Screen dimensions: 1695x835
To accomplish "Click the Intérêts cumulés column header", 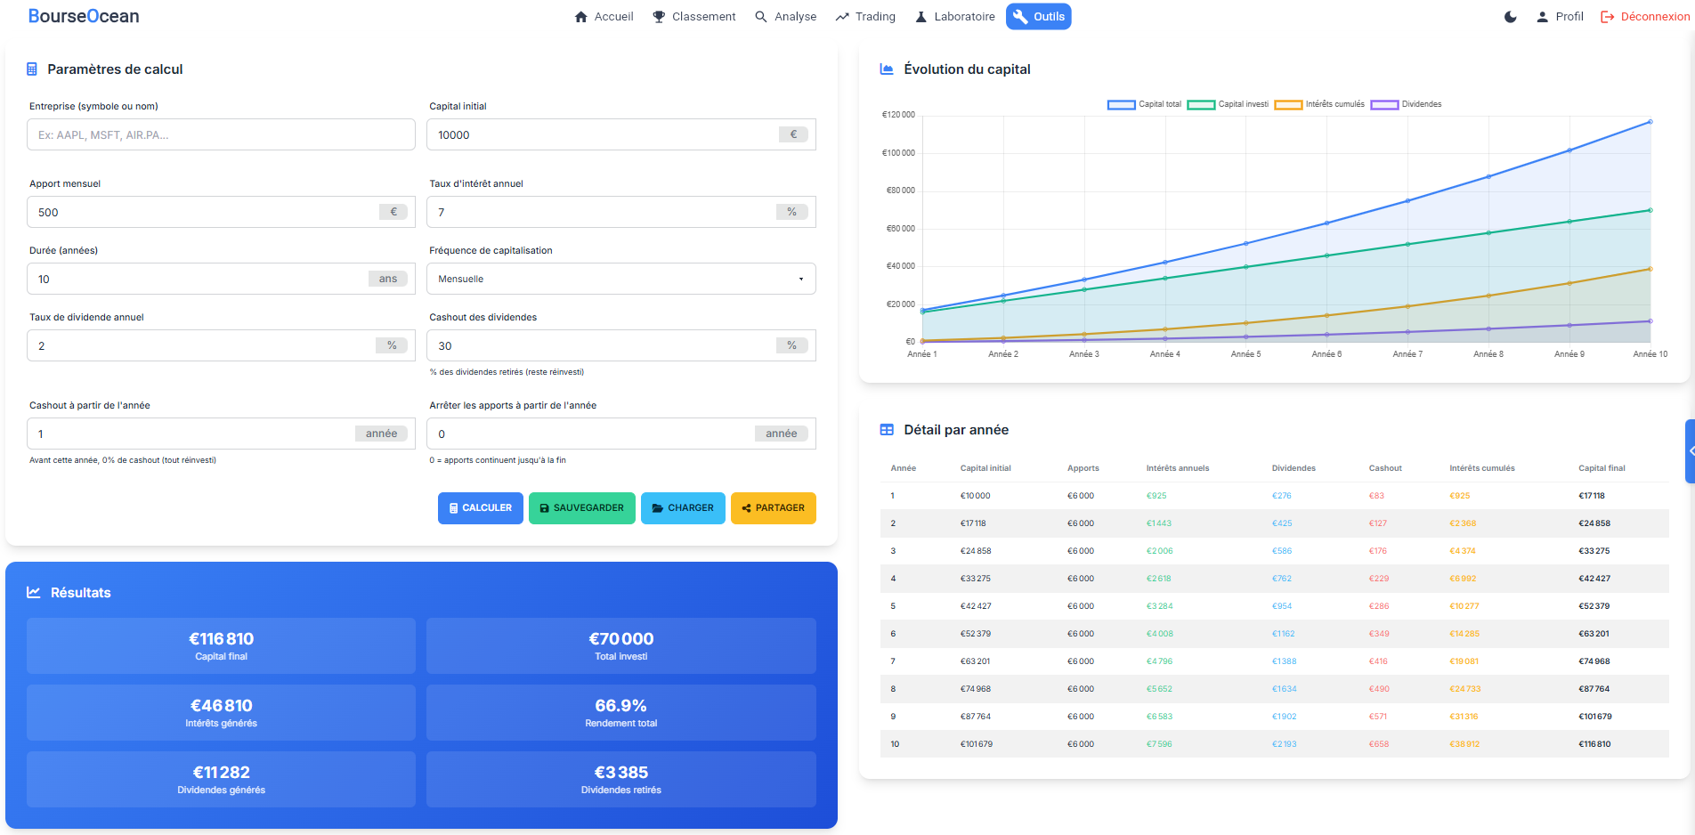I will pos(1481,468).
